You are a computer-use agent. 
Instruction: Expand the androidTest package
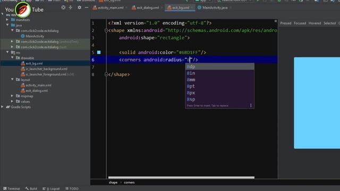12,41
